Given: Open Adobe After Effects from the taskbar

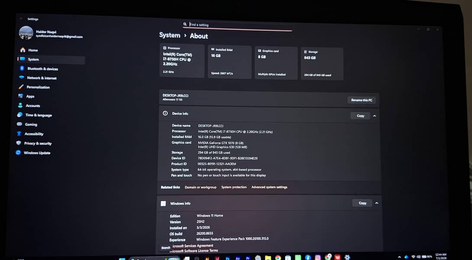Looking at the screenshot, I should coord(238,258).
